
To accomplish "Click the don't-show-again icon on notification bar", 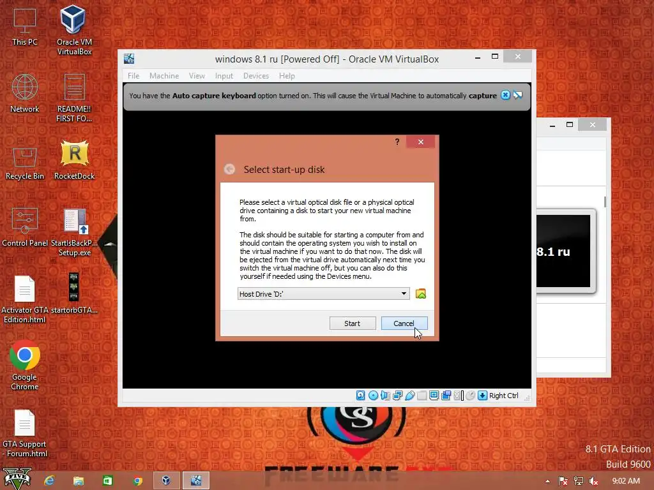I will 517,95.
